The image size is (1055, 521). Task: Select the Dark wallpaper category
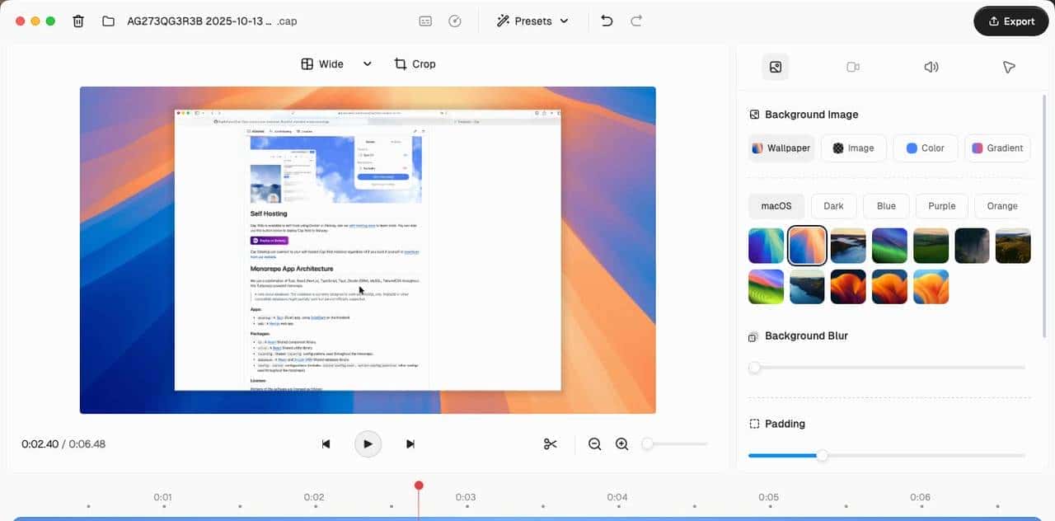click(x=833, y=206)
